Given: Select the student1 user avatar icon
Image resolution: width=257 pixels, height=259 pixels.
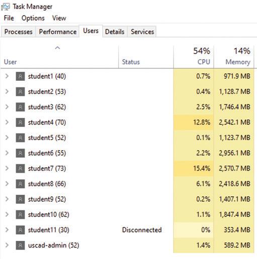Looking at the screenshot, I should [20, 76].
